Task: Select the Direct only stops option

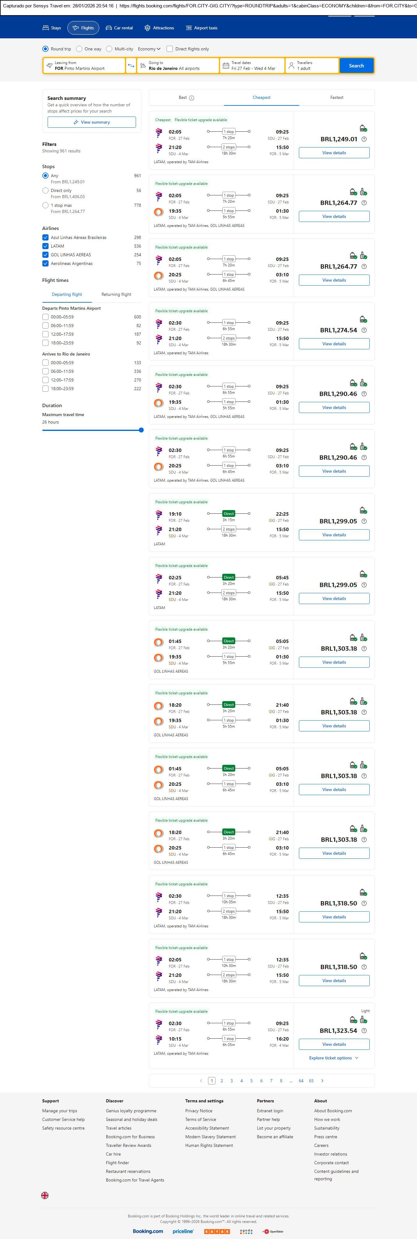Action: (45, 190)
